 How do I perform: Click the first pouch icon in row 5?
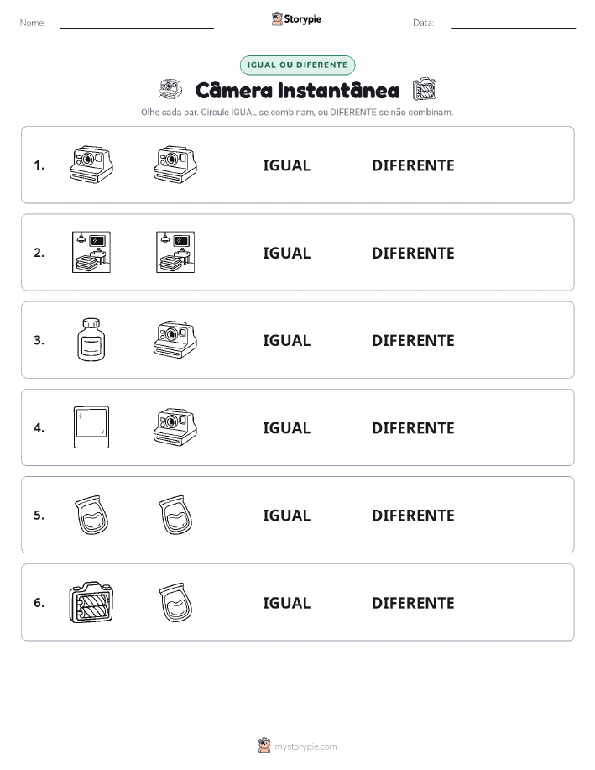coord(91,515)
